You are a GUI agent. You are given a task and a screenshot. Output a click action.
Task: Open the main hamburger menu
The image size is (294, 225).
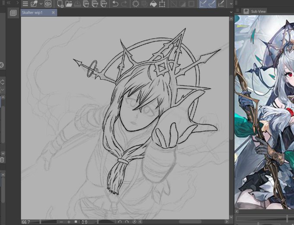25,4
